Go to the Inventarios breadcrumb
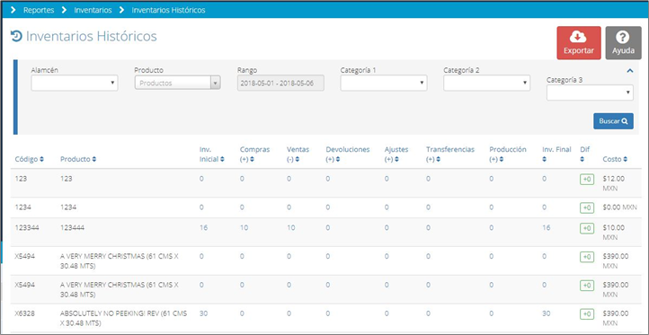649x335 pixels. 93,10
